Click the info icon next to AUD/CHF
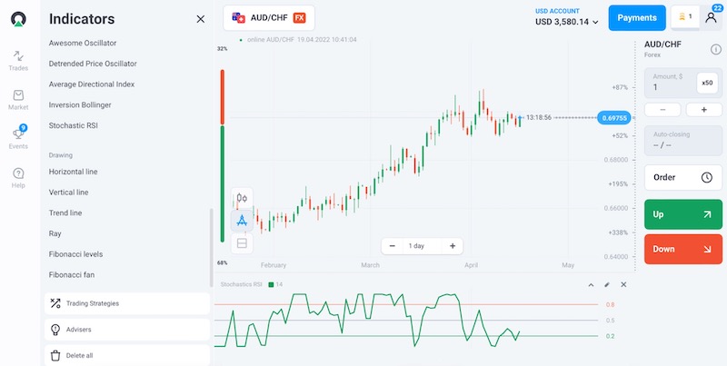 [715, 49]
